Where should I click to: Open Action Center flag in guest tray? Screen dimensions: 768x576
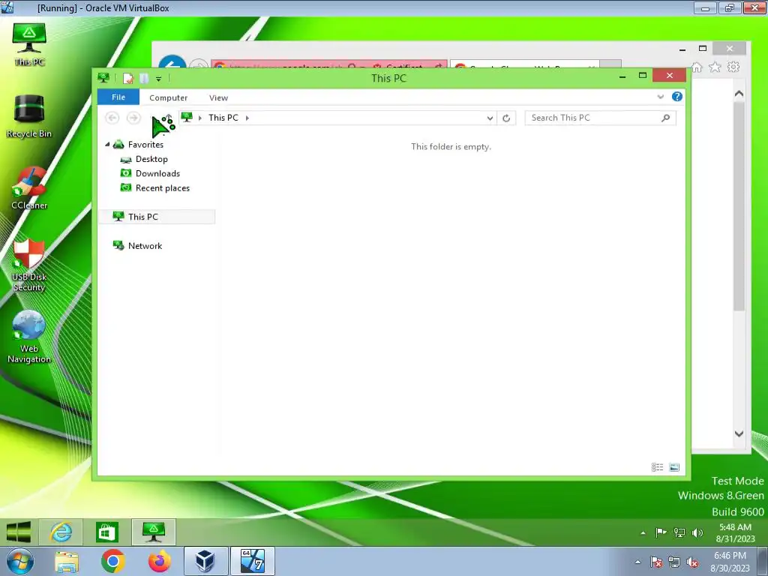(661, 532)
